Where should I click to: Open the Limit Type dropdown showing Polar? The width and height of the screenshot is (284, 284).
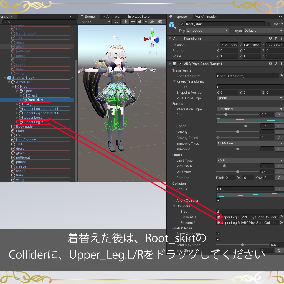point(249,160)
